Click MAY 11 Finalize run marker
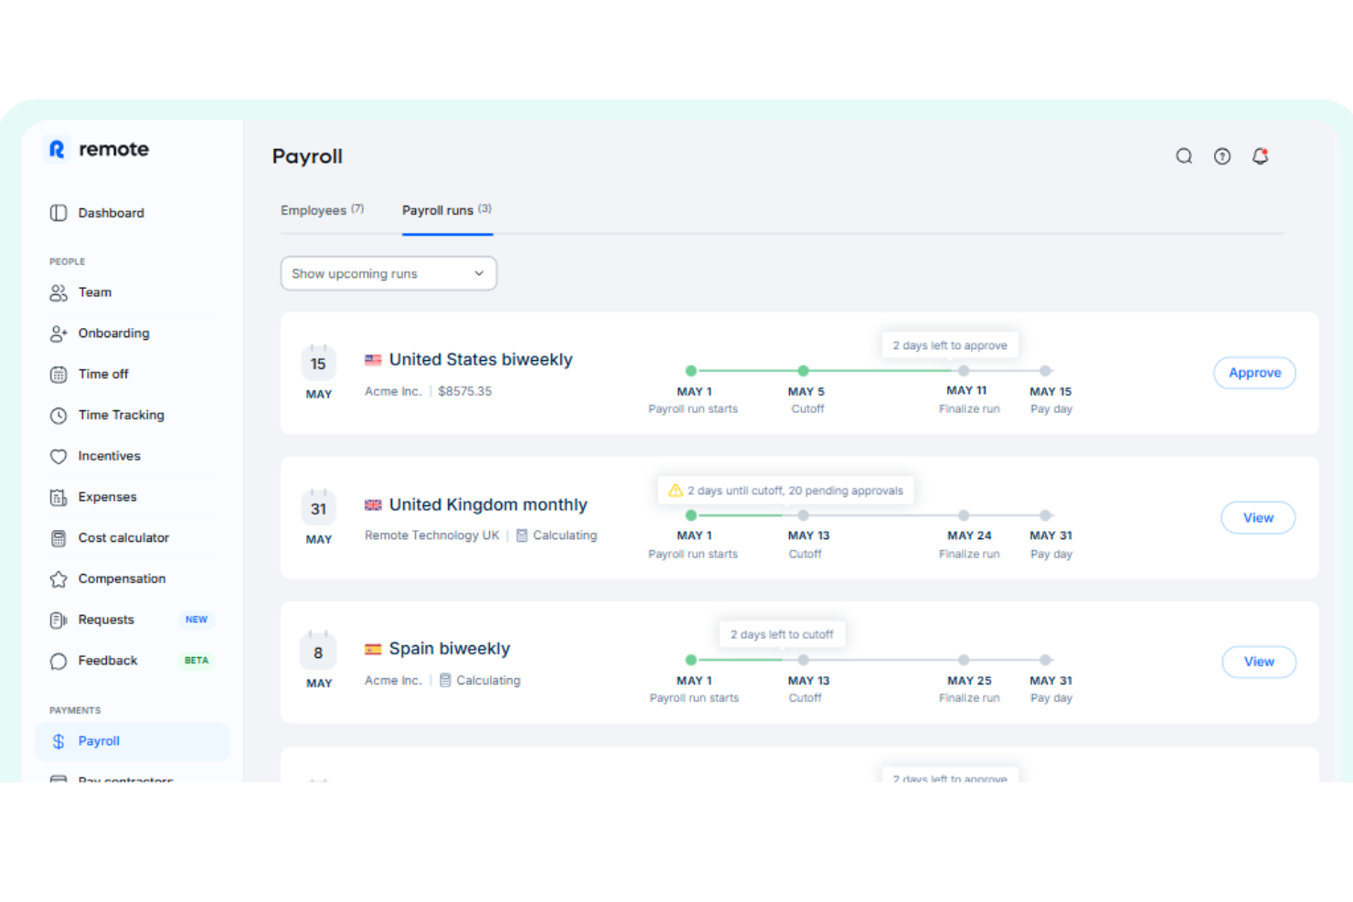Image resolution: width=1353 pixels, height=902 pixels. pyautogui.click(x=964, y=371)
